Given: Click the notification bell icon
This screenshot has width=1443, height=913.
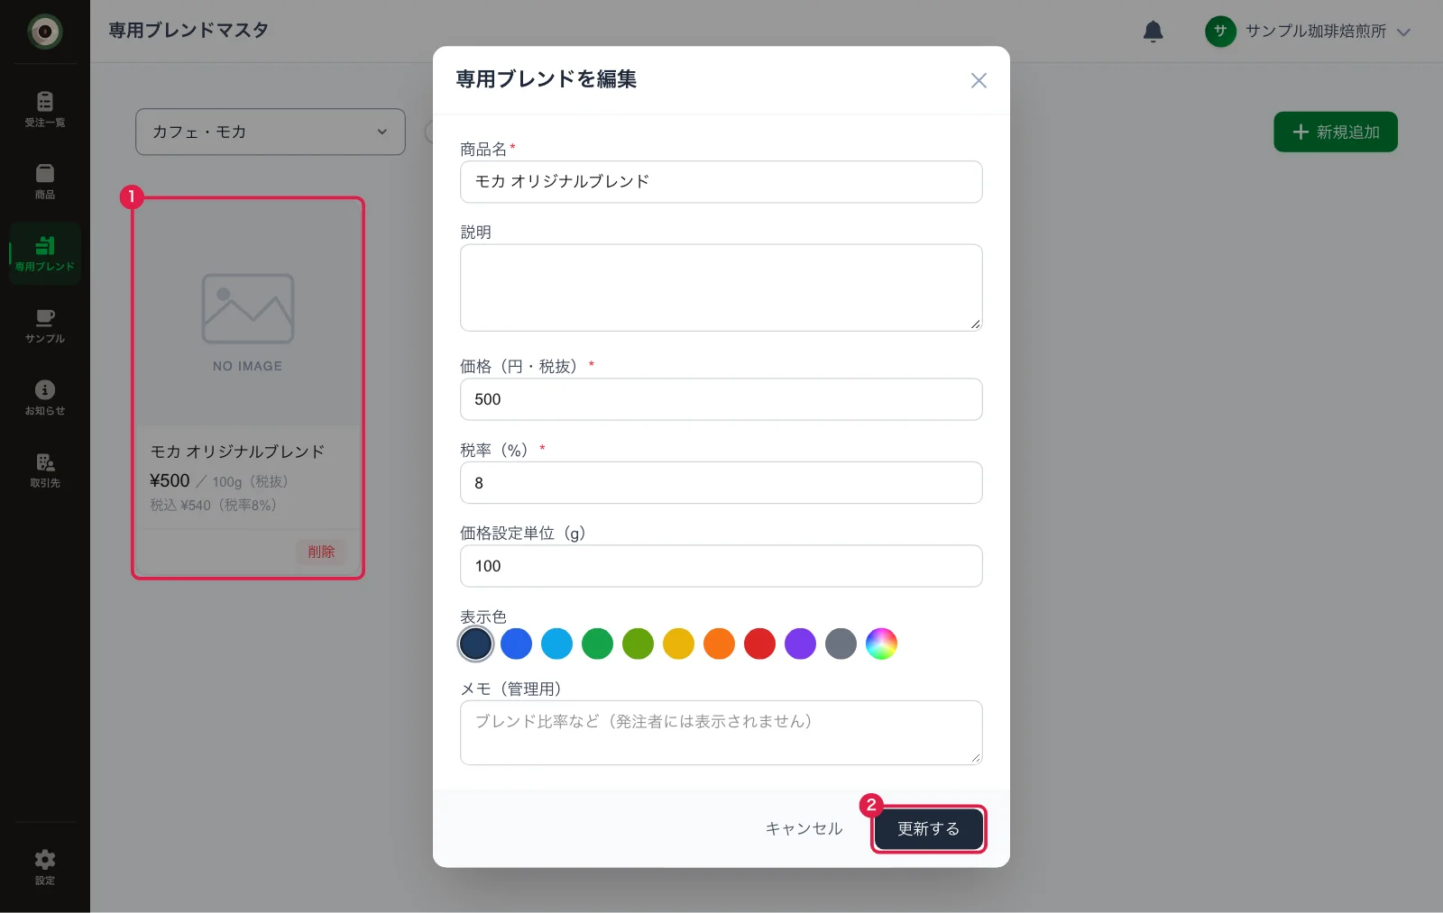Looking at the screenshot, I should (1153, 32).
